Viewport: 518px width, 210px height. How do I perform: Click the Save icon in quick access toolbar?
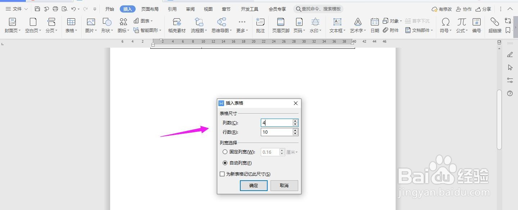37,9
